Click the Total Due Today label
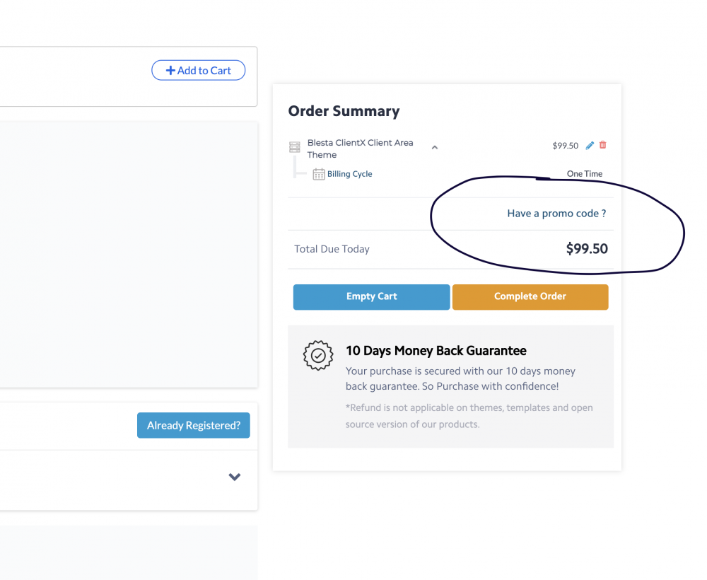The height and width of the screenshot is (580, 707). (332, 249)
